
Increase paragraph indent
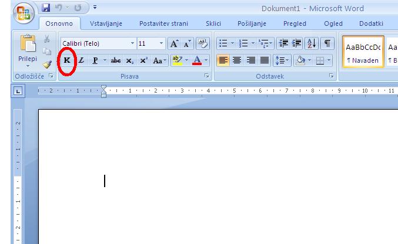click(x=296, y=43)
